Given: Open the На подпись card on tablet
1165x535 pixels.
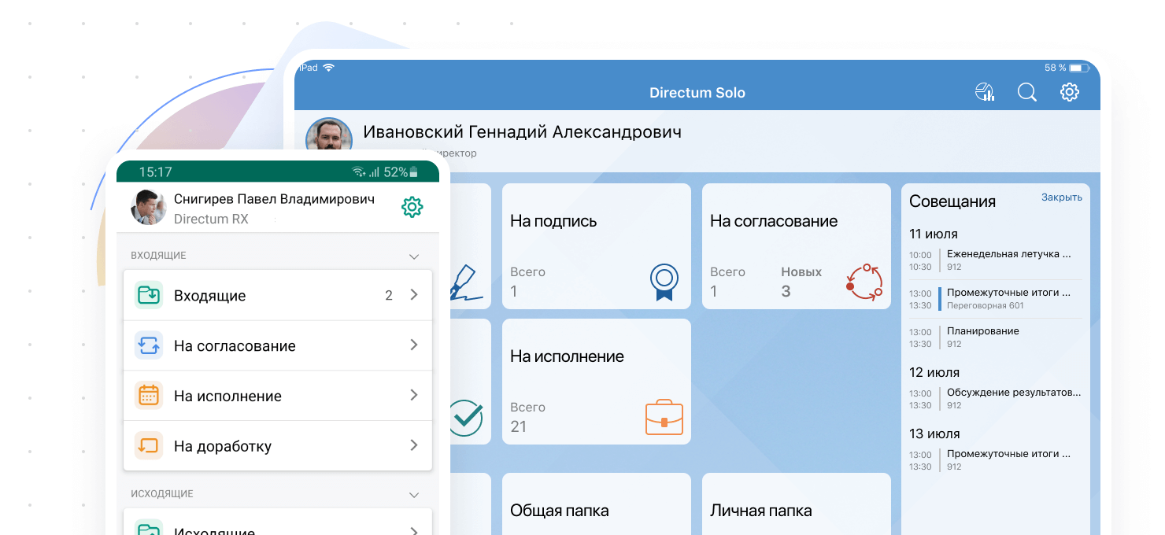Looking at the screenshot, I should coord(597,246).
